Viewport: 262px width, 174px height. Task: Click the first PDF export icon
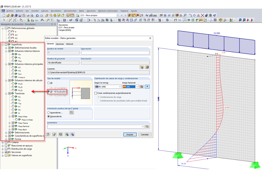(248, 20)
